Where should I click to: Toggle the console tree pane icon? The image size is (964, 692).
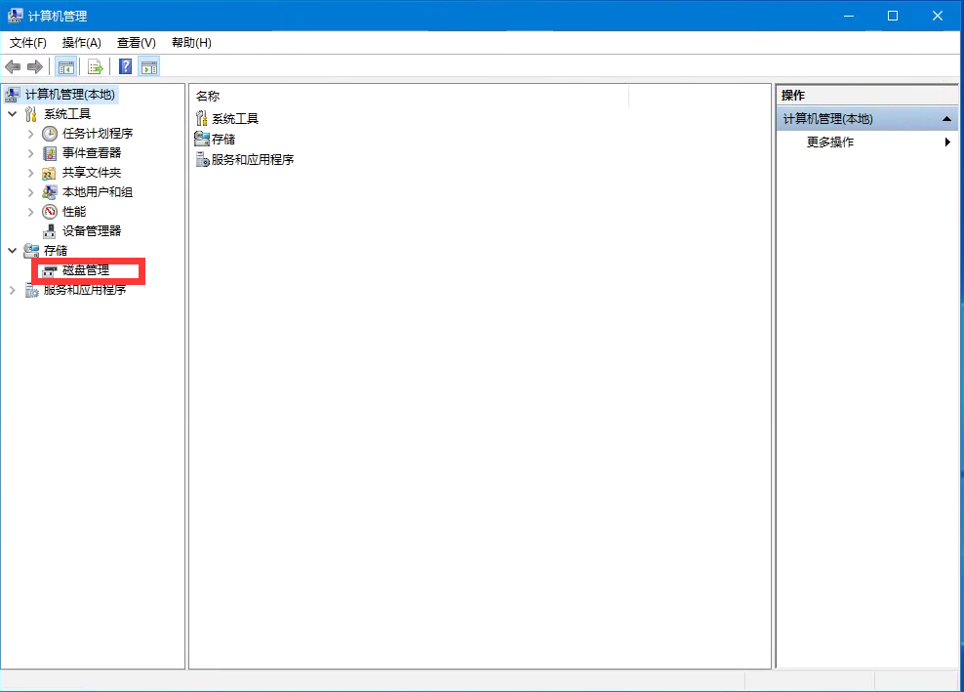coord(65,66)
